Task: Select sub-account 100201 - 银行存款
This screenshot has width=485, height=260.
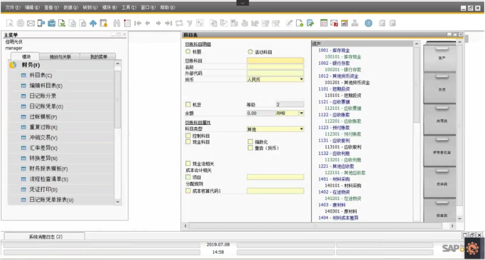Action: [x=343, y=69]
